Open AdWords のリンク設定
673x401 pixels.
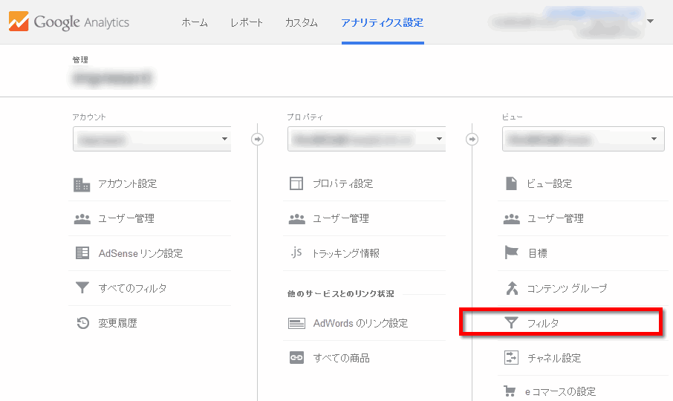coord(360,323)
